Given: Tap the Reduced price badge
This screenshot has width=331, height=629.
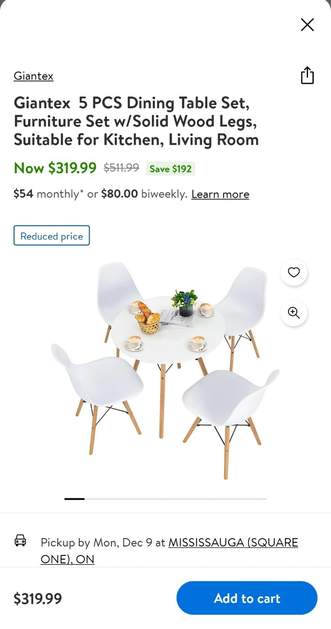Looking at the screenshot, I should click(x=52, y=236).
